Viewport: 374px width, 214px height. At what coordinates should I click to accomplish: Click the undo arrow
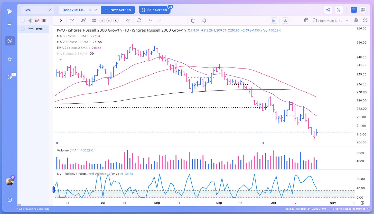[151, 21]
